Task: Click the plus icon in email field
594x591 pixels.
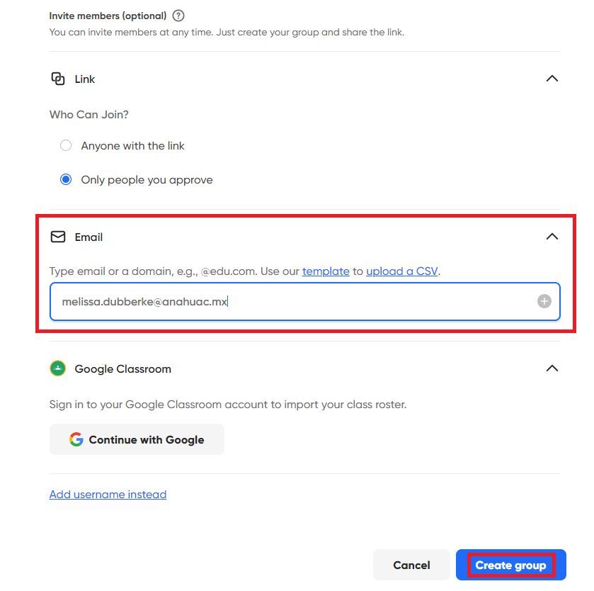Action: [544, 301]
